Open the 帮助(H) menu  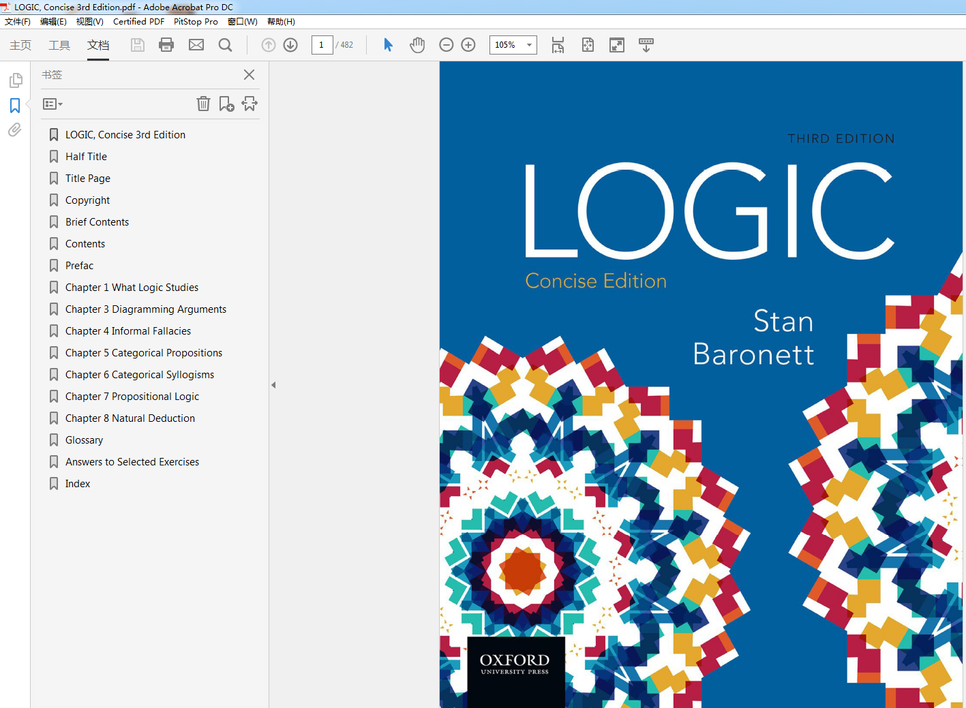click(x=281, y=22)
